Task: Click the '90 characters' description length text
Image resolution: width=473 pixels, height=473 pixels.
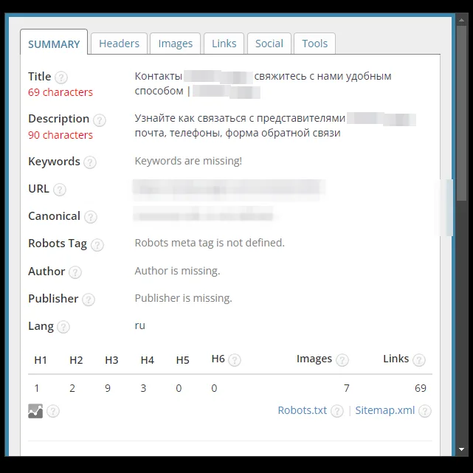Action: click(61, 135)
